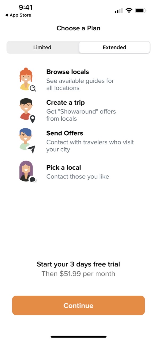Screen dimensions: 157x341
Task: Tap the orange Continue button
Action: click(78, 305)
